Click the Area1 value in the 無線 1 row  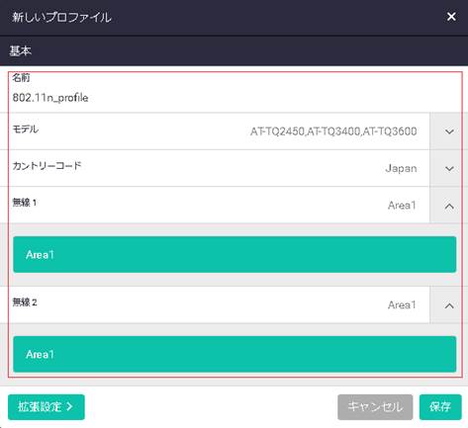(x=402, y=206)
